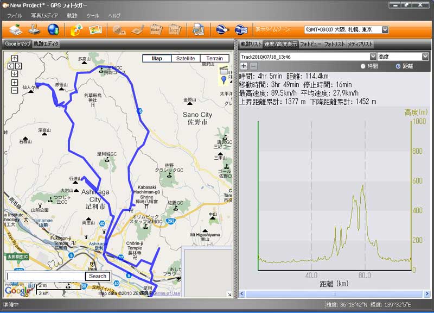Click the greyed-out globe tag toolbar icon
Viewport: 434px width, 313px height.
(119, 30)
